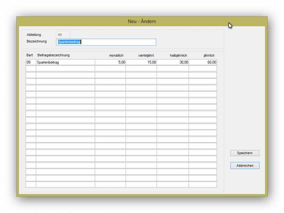
Task: Click the jährlich column header
Action: [x=209, y=55]
